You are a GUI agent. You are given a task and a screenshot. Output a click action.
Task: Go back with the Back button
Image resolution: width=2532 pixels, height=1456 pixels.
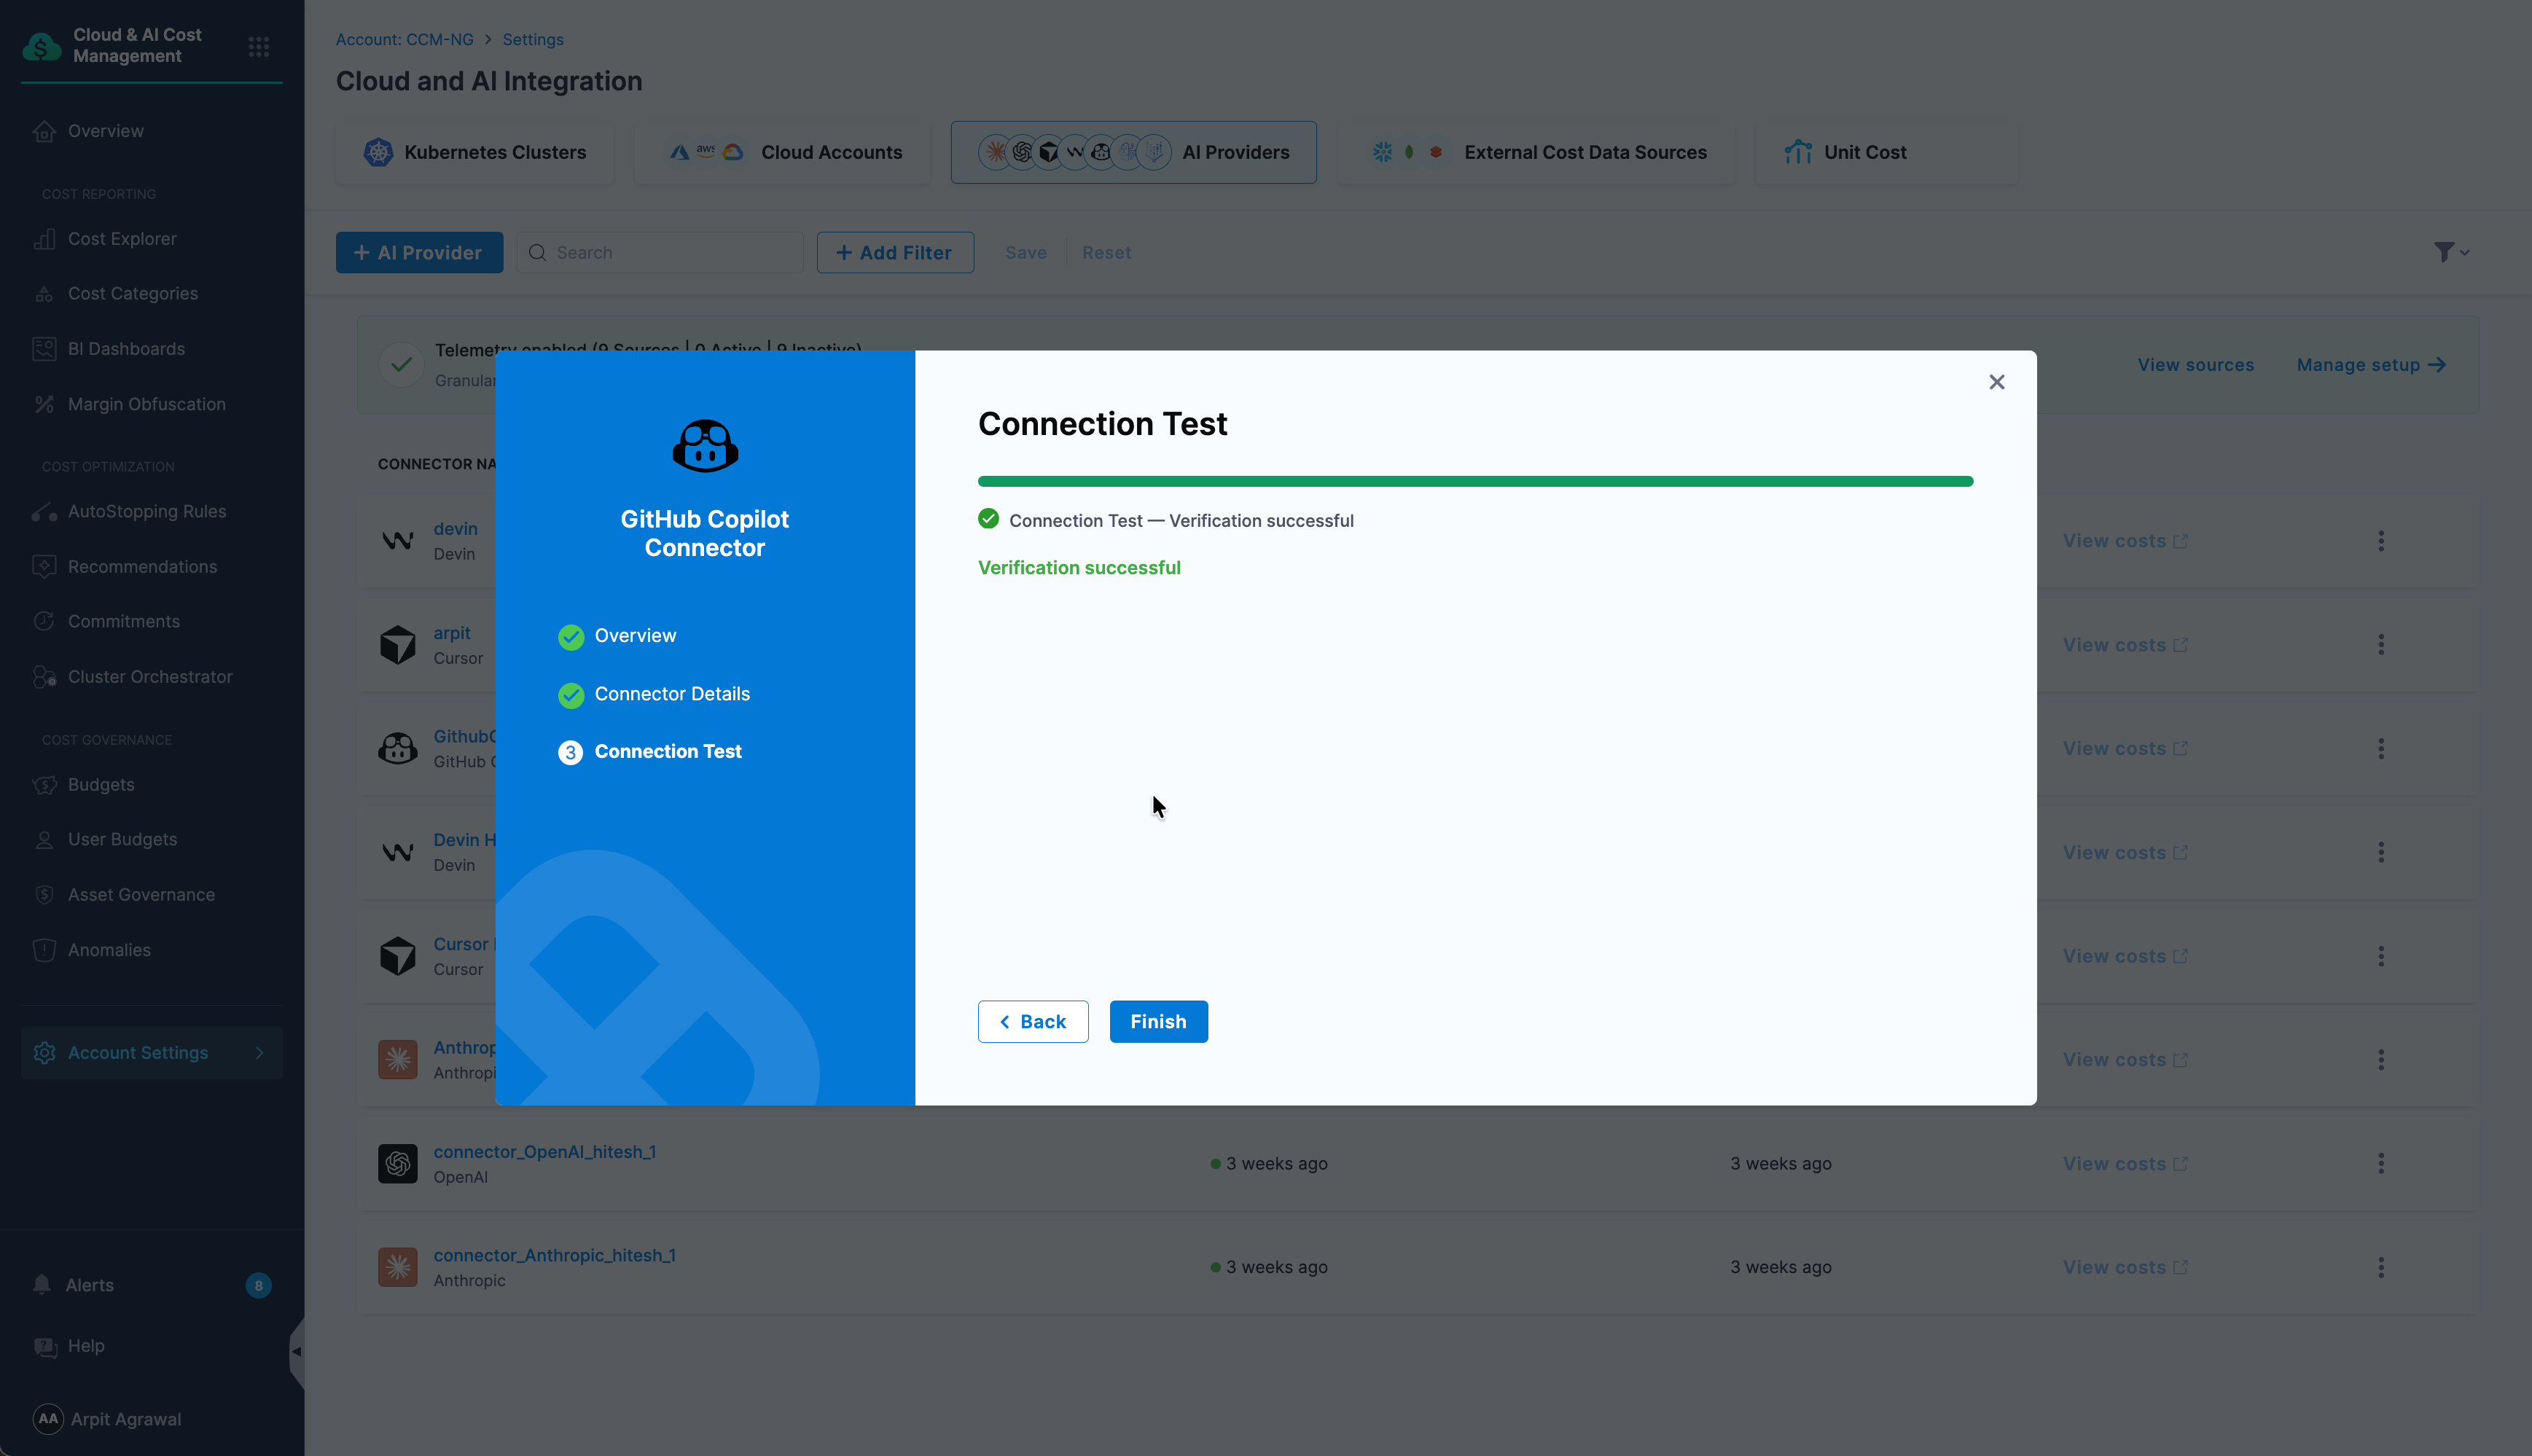(x=1033, y=1021)
